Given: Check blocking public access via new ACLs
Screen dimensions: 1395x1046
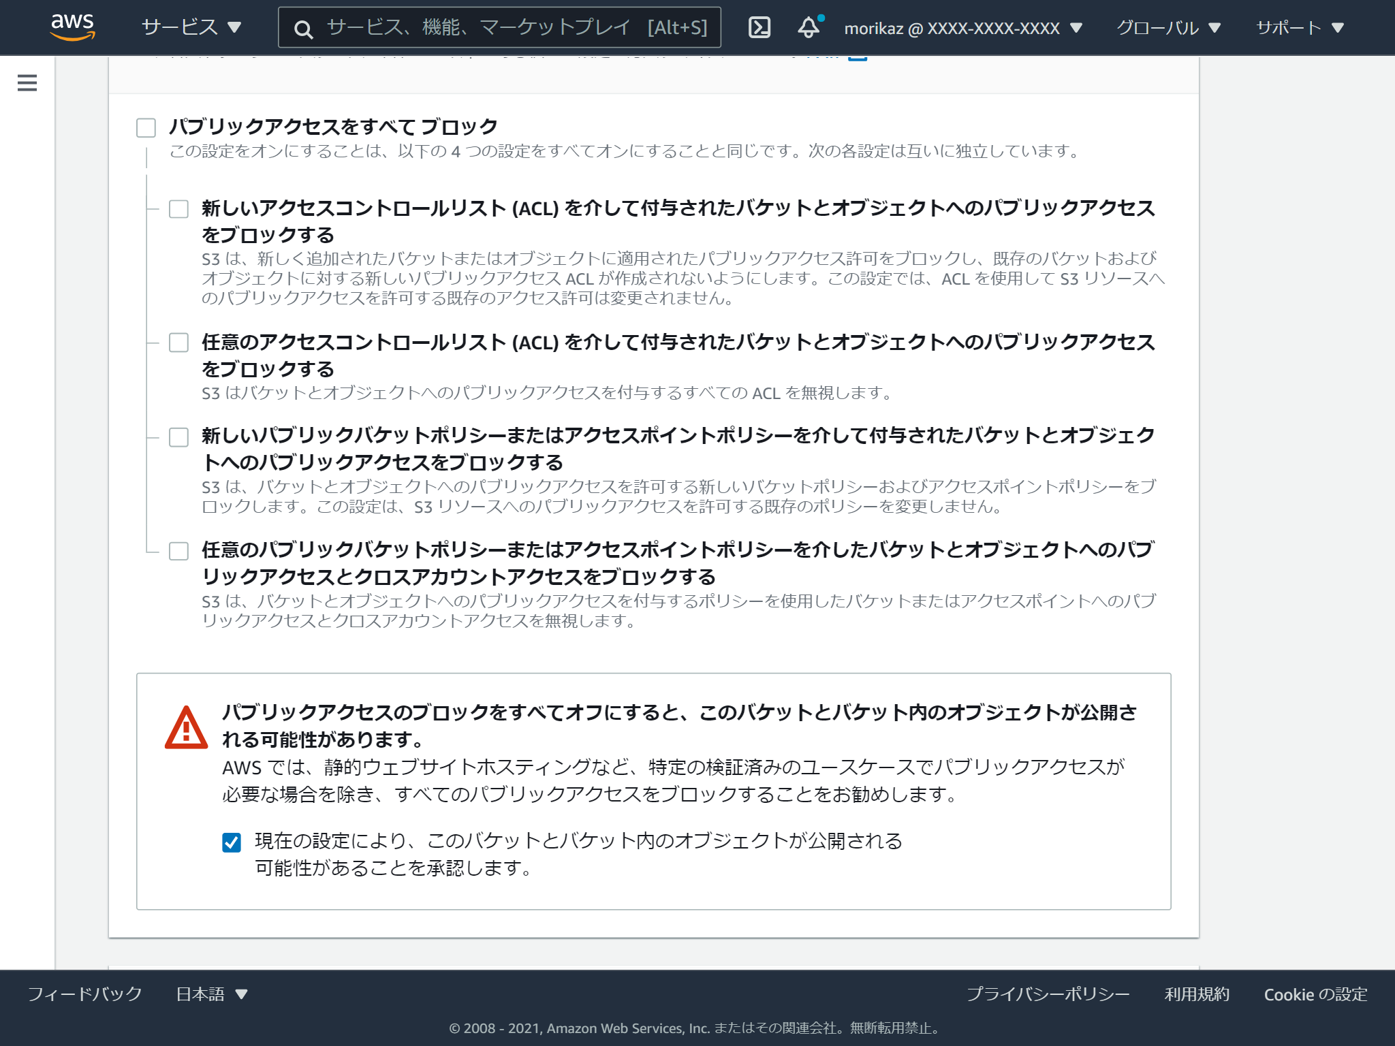Looking at the screenshot, I should [x=179, y=209].
